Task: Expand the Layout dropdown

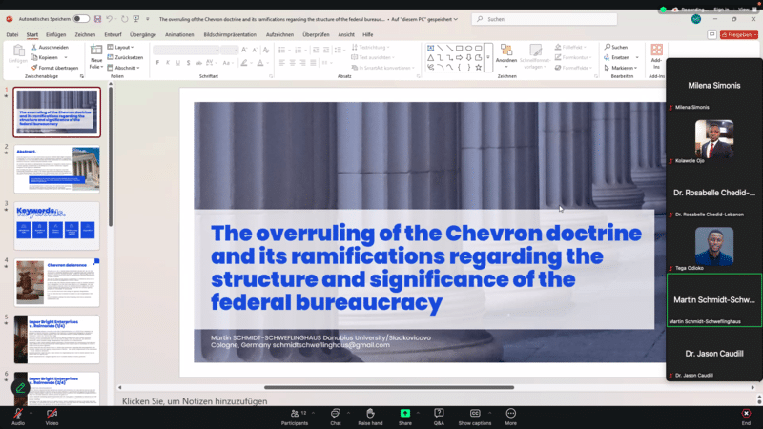Action: [124, 47]
